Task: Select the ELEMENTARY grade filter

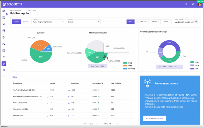Action: tap(142, 22)
